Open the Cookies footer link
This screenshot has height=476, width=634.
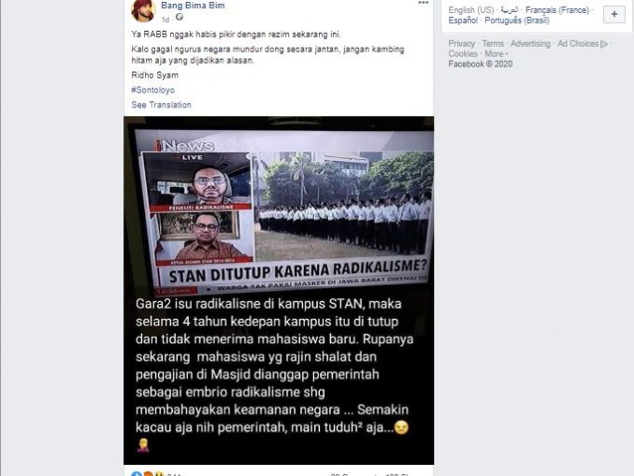pos(463,54)
